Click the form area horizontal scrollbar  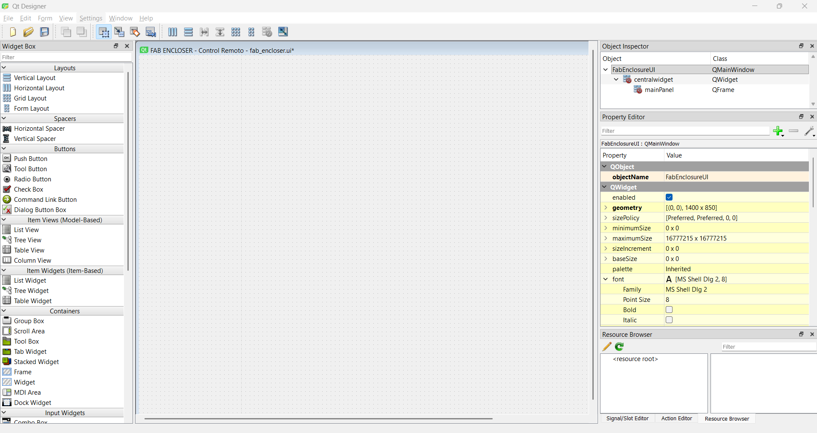318,419
